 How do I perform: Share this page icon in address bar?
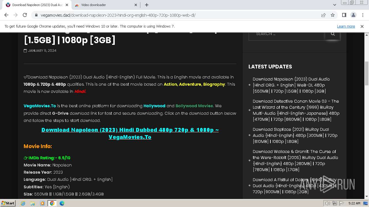pos(323,15)
